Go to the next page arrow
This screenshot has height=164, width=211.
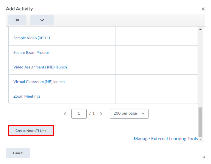[x=101, y=114]
